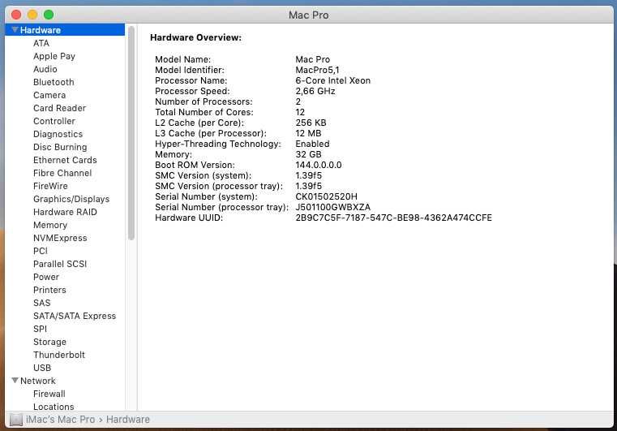Open the ATA section
Image resolution: width=617 pixels, height=431 pixels.
pos(41,43)
